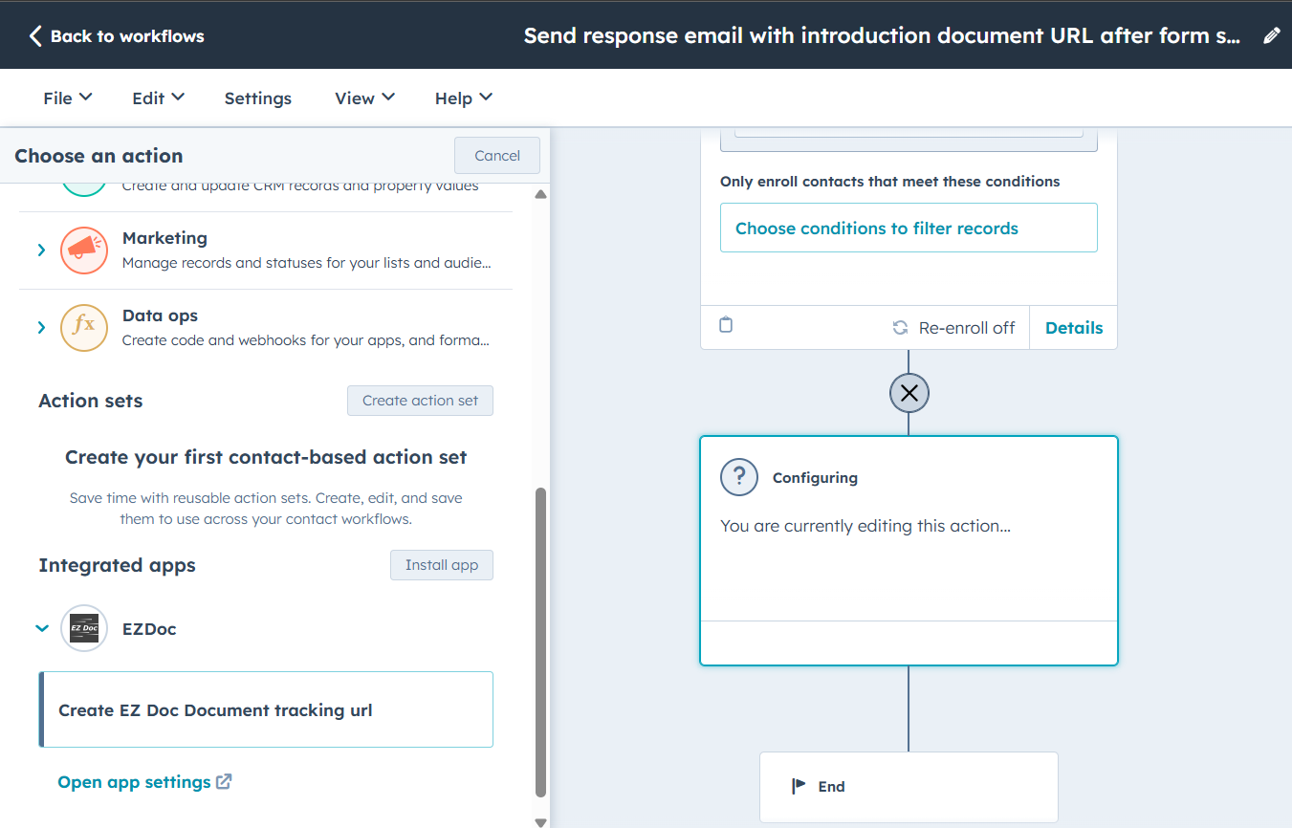Click the Marketing megaphone icon
The image size is (1292, 828).
84,250
